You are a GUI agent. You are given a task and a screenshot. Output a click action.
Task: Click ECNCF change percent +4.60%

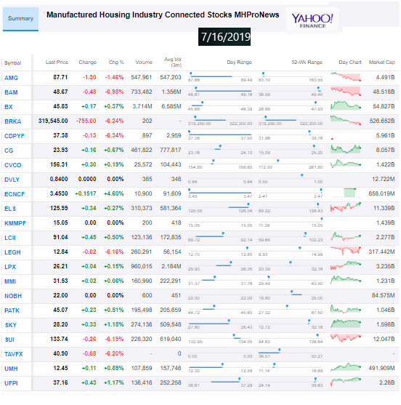point(114,193)
